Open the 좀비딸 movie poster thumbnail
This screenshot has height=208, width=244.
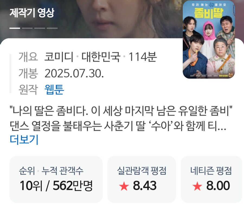(209, 40)
